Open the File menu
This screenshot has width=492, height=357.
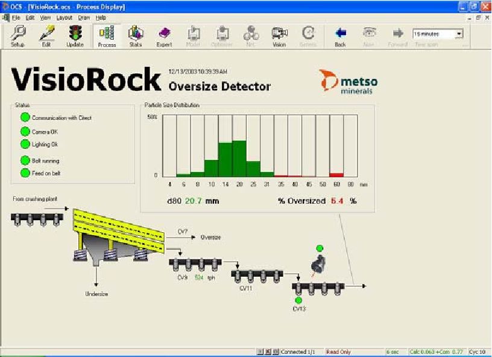click(x=16, y=18)
